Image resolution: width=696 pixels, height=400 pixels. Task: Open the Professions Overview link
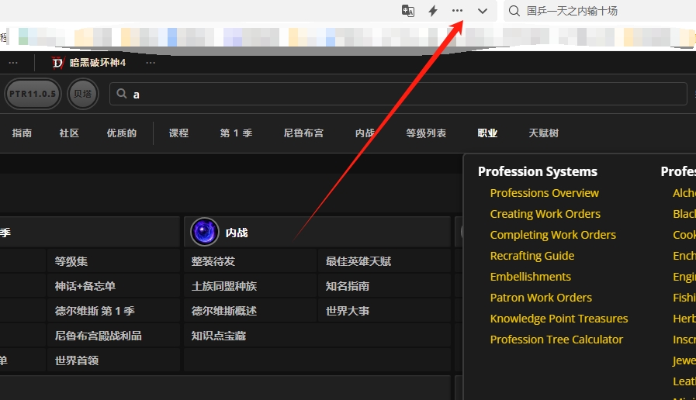tap(544, 193)
